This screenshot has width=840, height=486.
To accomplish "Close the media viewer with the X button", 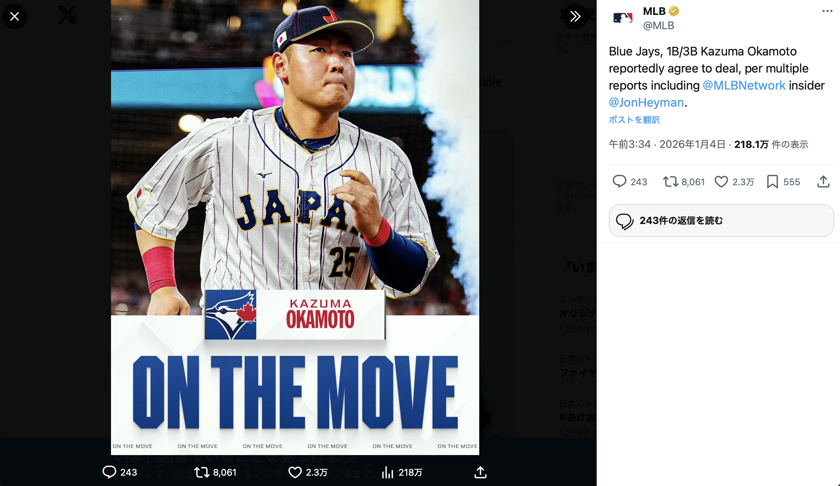I will [x=15, y=16].
